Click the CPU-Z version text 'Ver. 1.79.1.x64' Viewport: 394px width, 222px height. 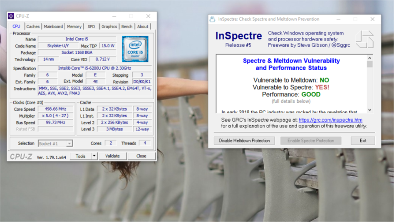[x=51, y=158]
